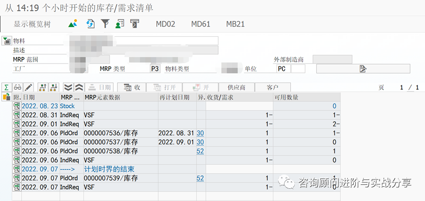
Task: Click the order tree upward icon
Action: pos(43,88)
